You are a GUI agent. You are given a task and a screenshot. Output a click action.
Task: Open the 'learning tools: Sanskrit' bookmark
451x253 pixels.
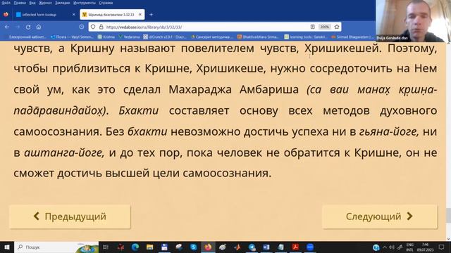pyautogui.click(x=305, y=37)
